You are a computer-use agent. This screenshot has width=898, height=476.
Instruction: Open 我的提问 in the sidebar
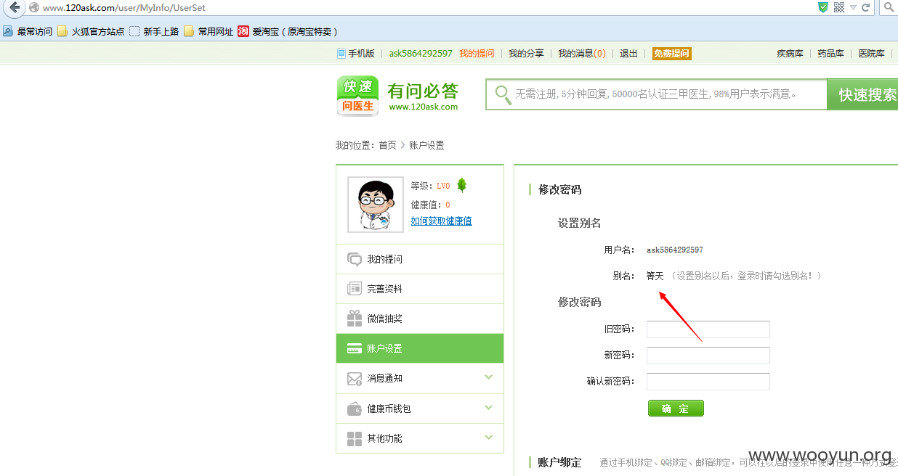420,259
